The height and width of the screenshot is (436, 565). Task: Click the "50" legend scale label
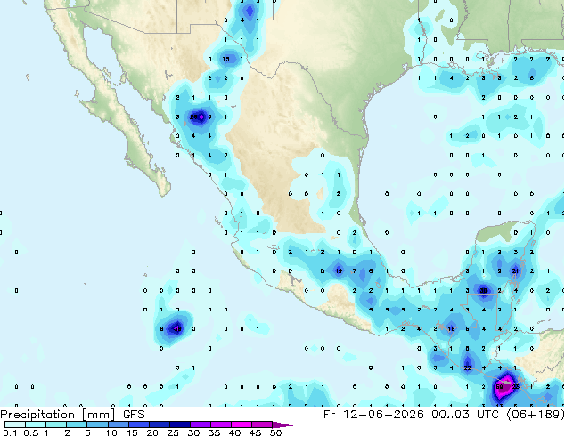[275, 432]
